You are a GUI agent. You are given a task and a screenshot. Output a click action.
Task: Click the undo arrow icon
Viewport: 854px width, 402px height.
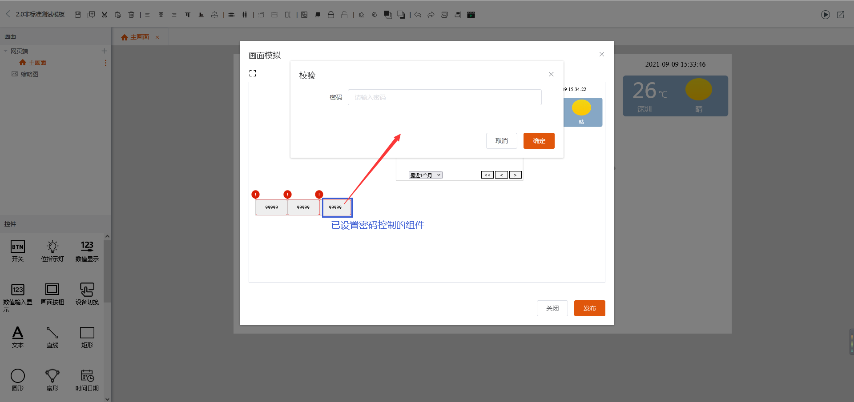[x=418, y=15]
